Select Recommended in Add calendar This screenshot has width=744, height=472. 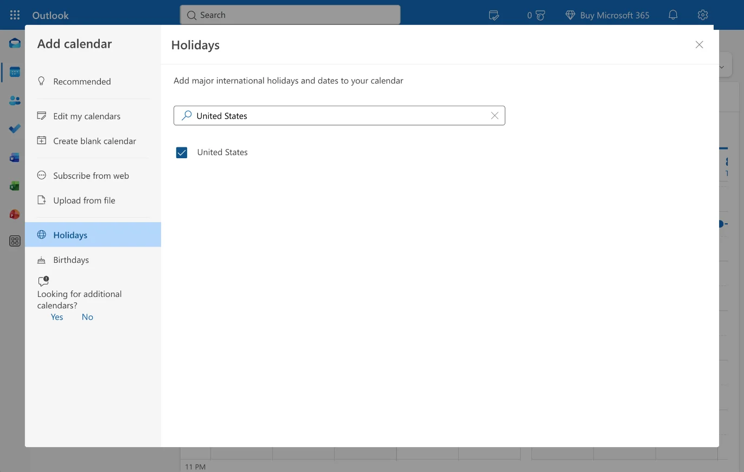click(93, 81)
